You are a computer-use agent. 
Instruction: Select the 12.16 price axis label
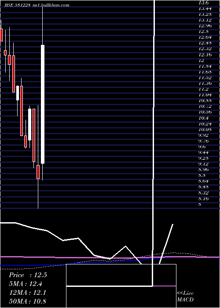click(205, 55)
